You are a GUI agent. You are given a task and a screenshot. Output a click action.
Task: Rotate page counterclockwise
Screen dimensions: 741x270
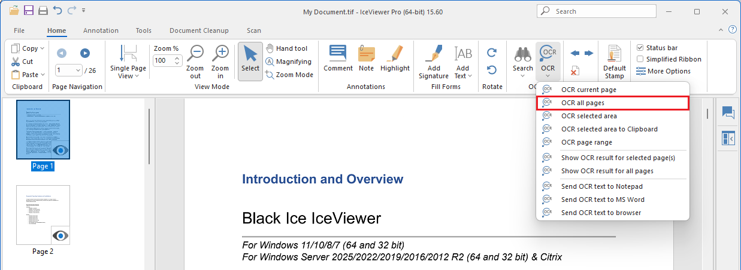(x=492, y=70)
